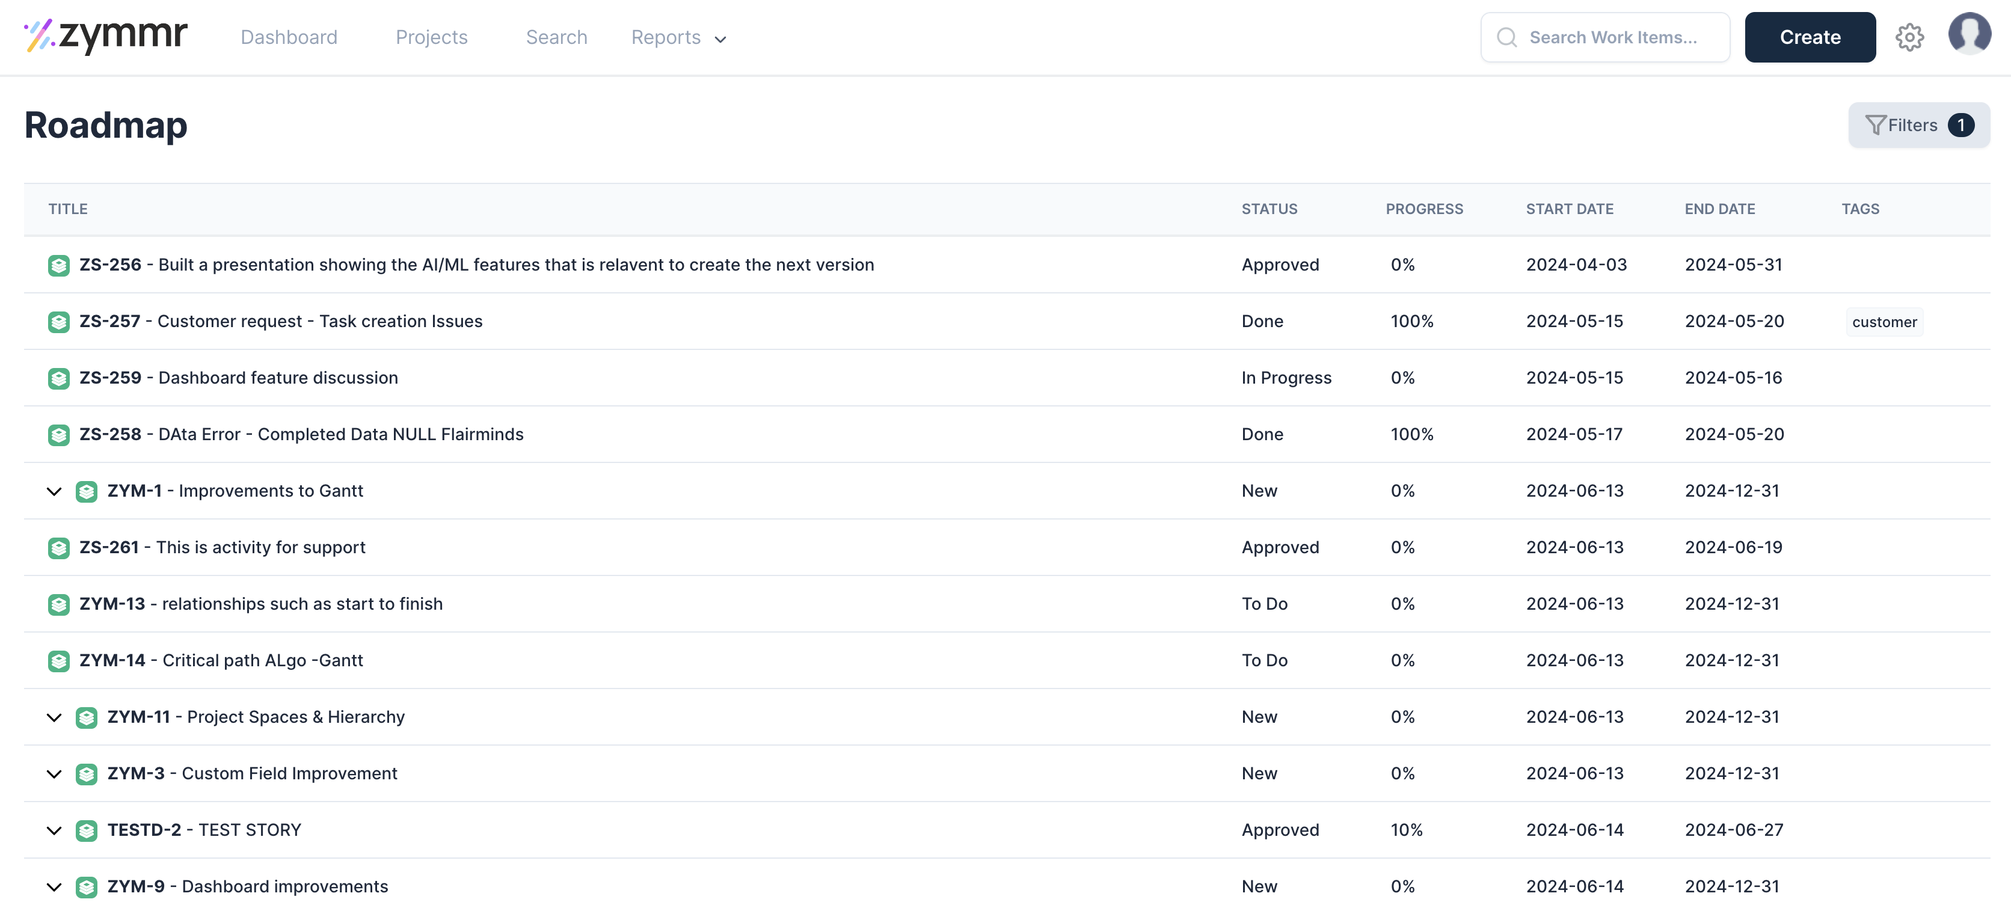Open ZS-258 DAta Error work item
This screenshot has width=2011, height=914.
click(x=301, y=434)
